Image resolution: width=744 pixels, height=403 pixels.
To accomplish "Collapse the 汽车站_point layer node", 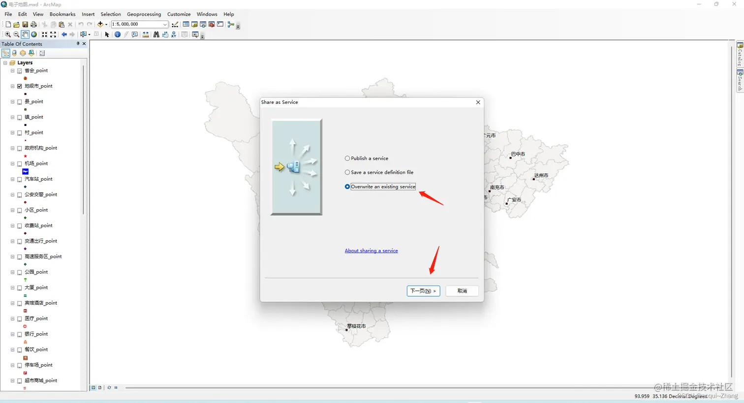I will pyautogui.click(x=13, y=179).
